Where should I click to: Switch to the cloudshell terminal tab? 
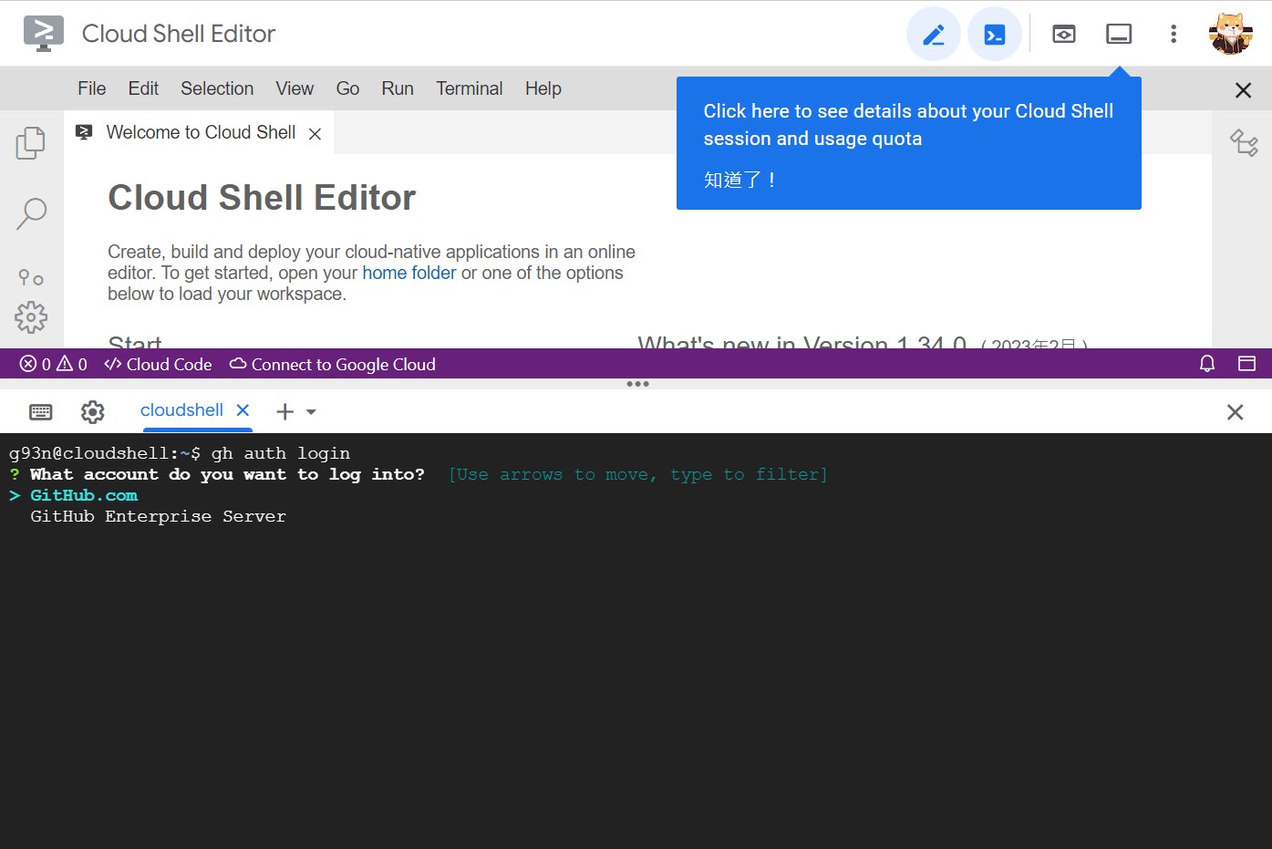point(181,410)
